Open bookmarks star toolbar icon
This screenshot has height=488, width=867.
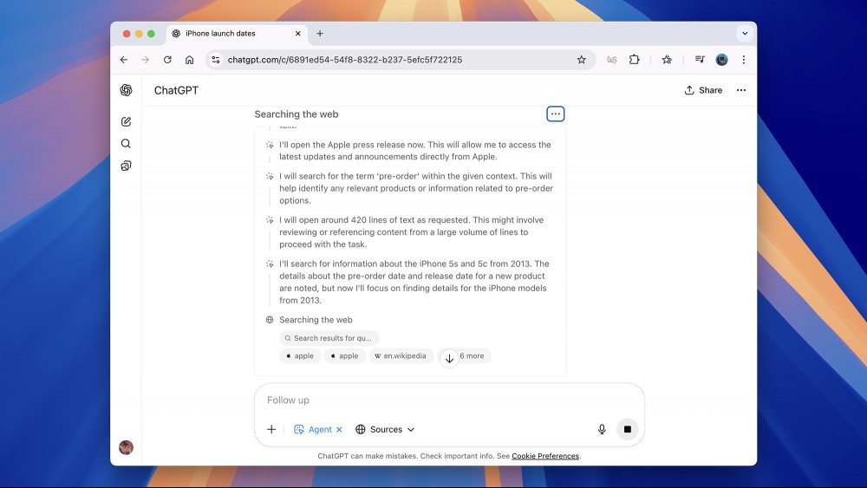667,60
